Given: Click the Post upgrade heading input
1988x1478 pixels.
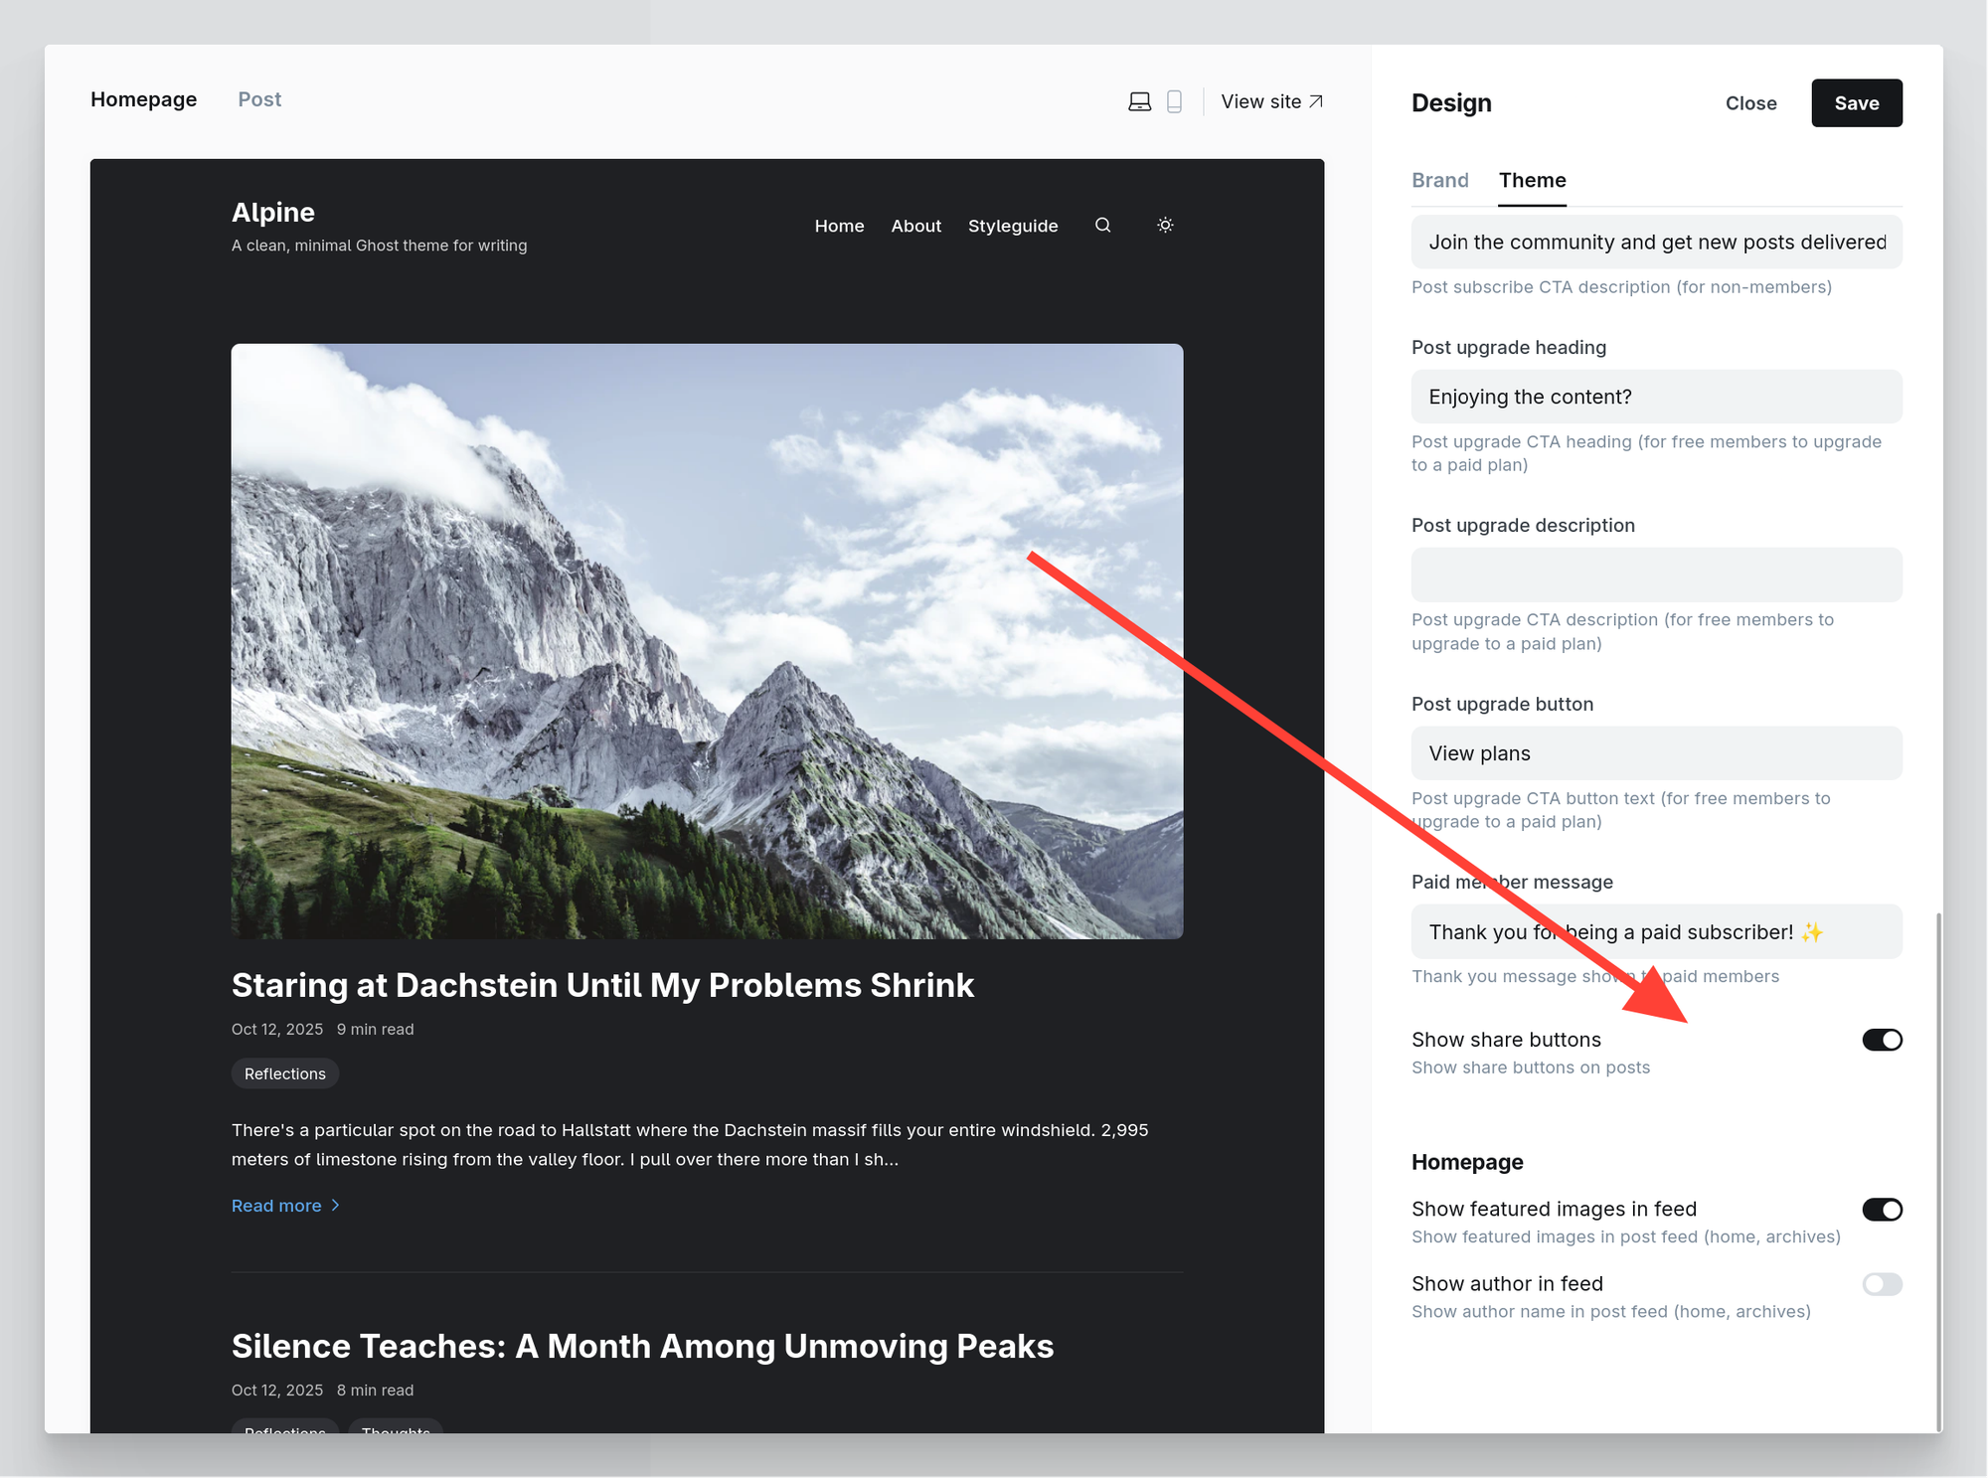Looking at the screenshot, I should (1656, 397).
